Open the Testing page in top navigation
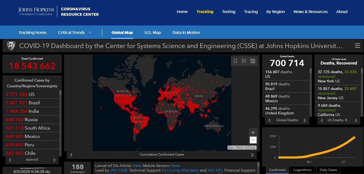 pyautogui.click(x=229, y=12)
